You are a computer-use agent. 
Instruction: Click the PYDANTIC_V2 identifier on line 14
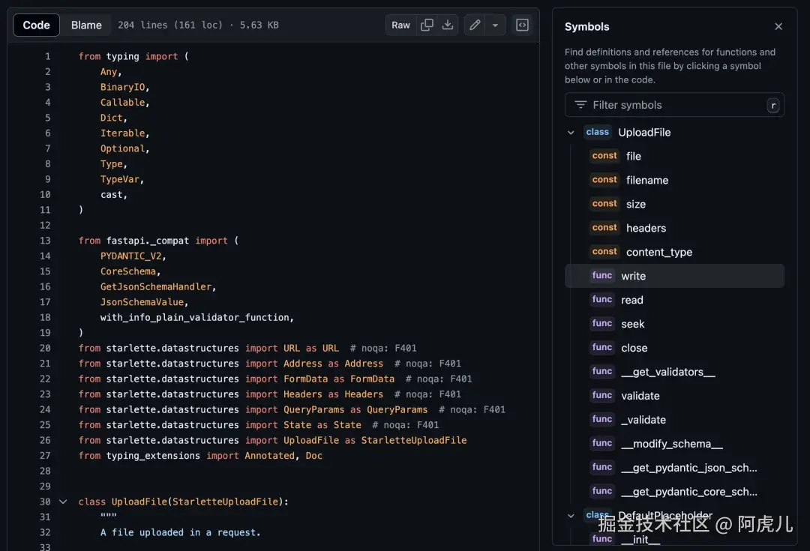[x=130, y=256]
